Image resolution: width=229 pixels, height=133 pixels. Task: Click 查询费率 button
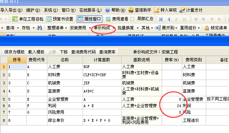tap(108, 52)
